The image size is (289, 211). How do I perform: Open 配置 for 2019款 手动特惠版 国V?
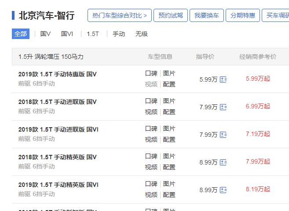(169, 84)
